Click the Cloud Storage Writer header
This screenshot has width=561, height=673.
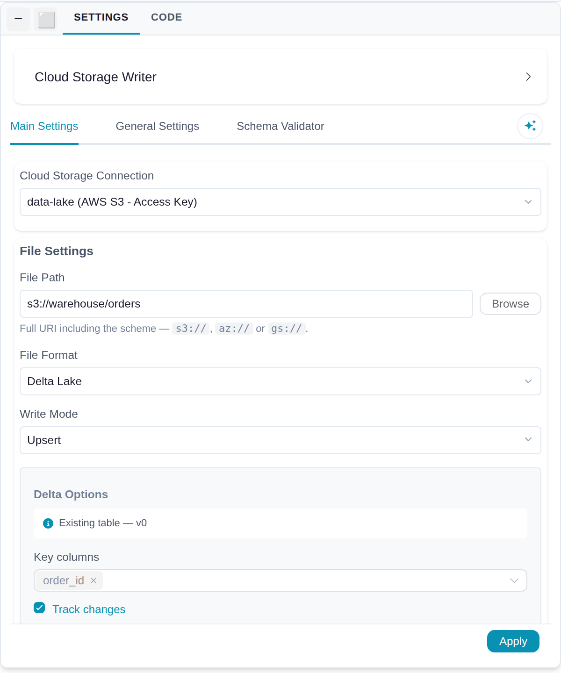(x=280, y=77)
